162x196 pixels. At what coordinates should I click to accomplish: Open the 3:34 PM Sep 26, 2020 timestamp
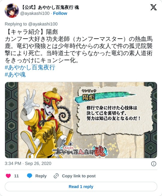pos(28,164)
